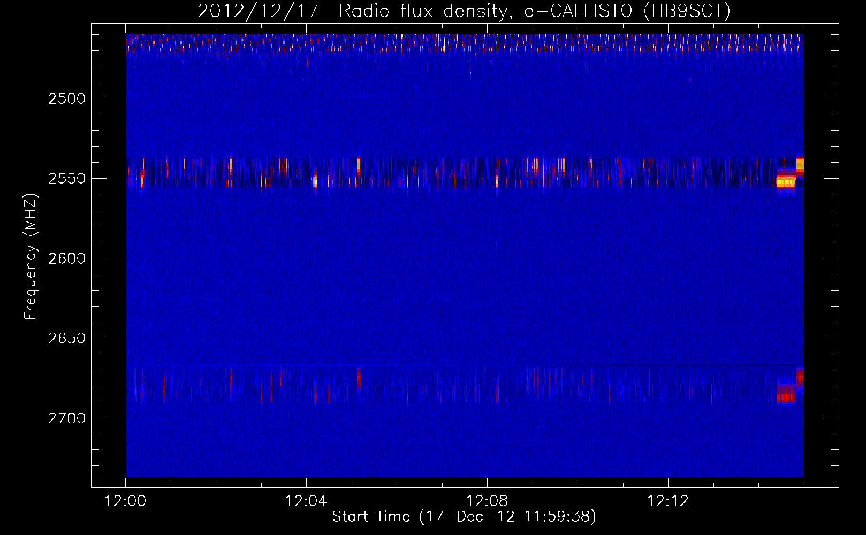The image size is (866, 535).
Task: Click the 2700 frequency tick label
Action: 67,418
